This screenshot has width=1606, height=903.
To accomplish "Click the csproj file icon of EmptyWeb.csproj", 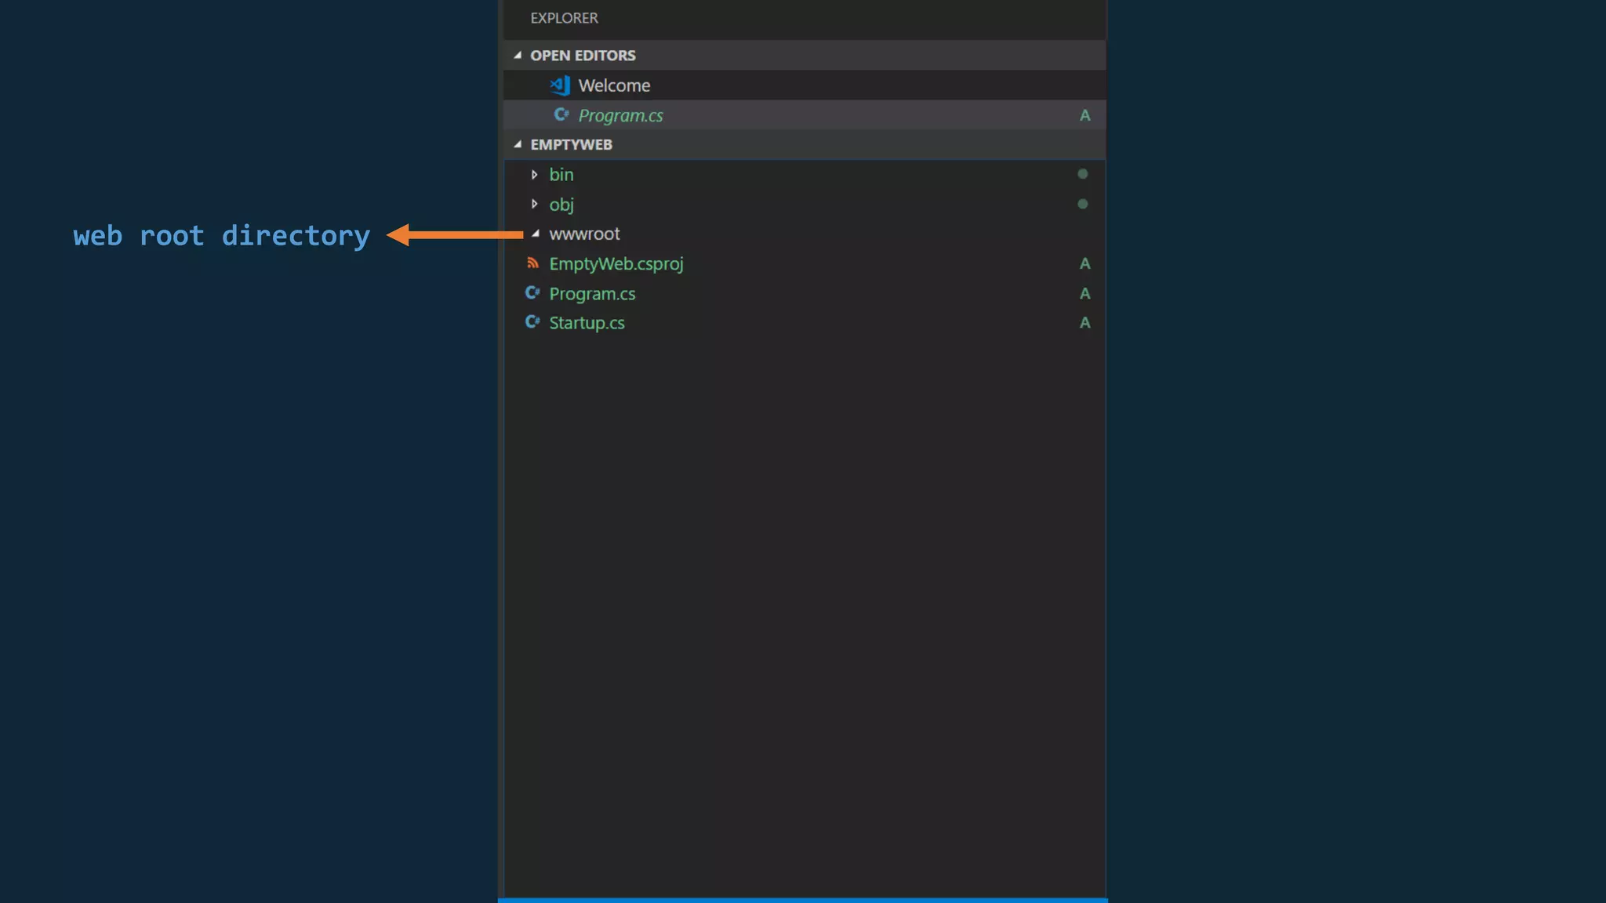I will click(533, 263).
